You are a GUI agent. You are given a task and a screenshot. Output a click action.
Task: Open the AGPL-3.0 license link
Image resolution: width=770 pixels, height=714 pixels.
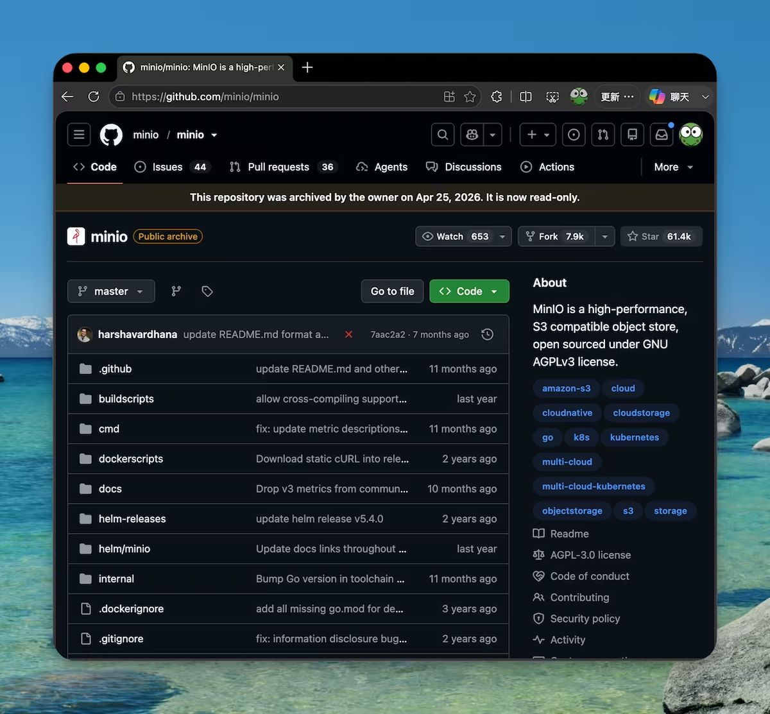click(582, 555)
